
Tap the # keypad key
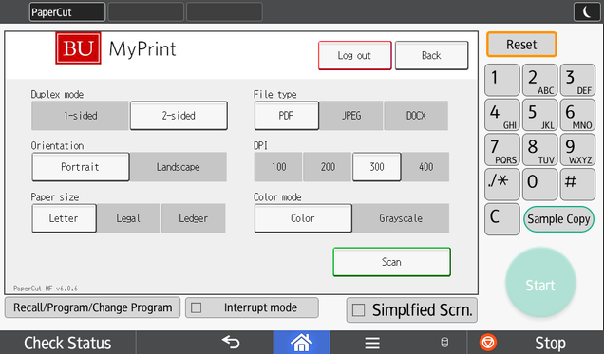(577, 184)
